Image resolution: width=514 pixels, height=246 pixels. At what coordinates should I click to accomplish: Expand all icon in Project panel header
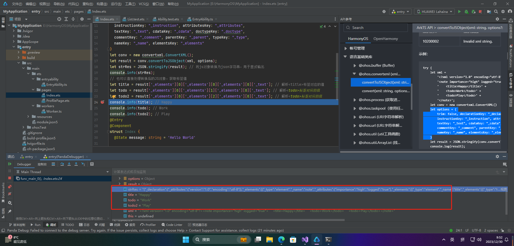[x=66, y=19]
